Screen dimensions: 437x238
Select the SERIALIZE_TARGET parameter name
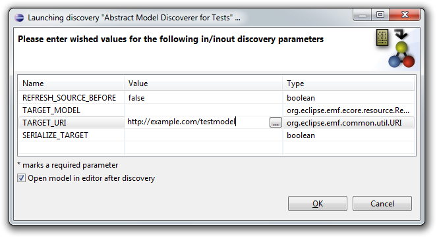tap(55, 135)
